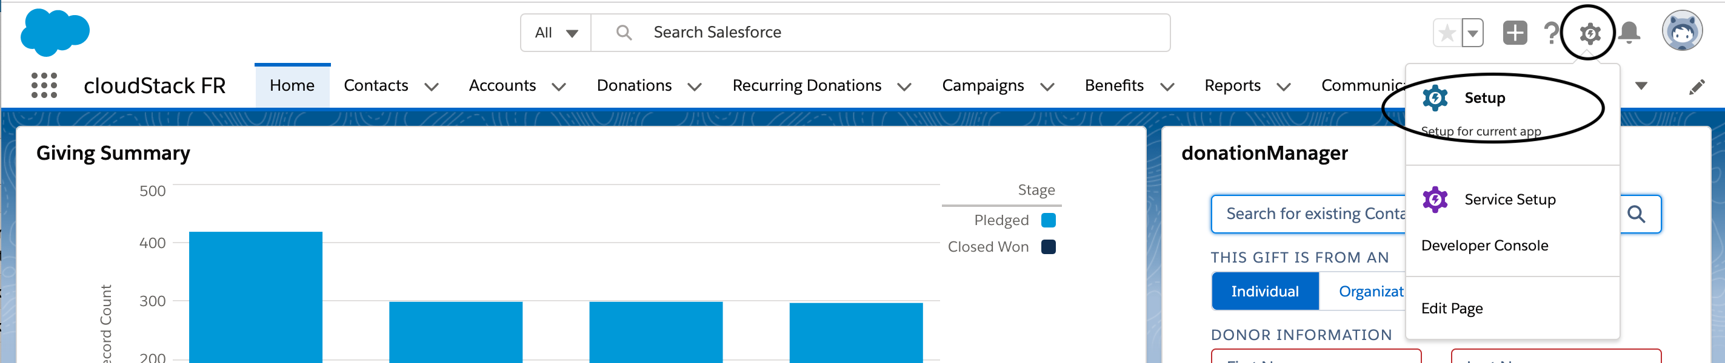Expand the Campaigns tab chevron
Image resolution: width=1725 pixels, height=363 pixels.
tap(1048, 87)
